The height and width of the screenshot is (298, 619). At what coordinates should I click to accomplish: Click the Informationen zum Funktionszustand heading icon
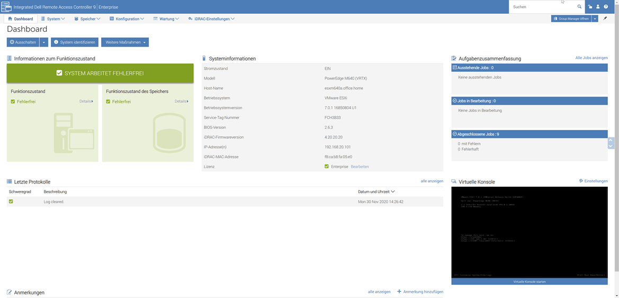[x=9, y=58]
